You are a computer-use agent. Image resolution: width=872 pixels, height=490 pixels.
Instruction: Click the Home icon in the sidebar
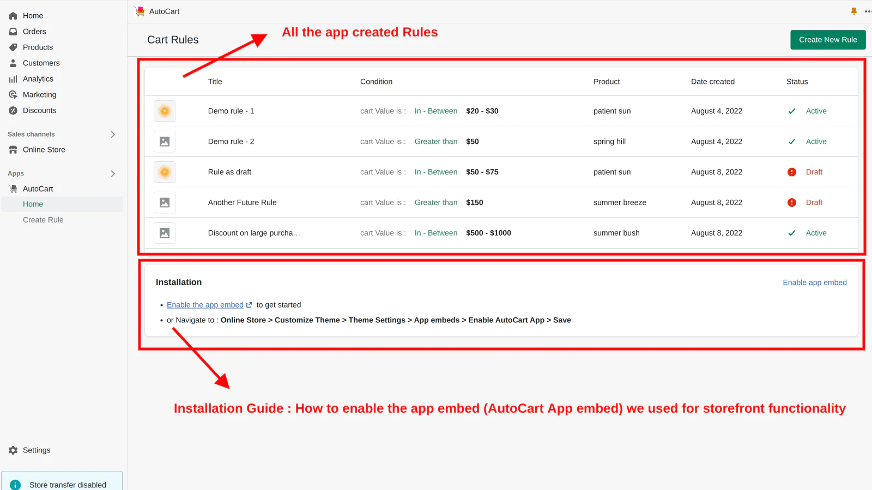click(13, 16)
